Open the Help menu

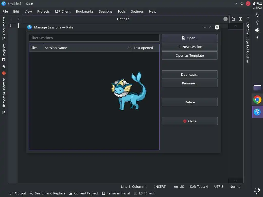153,11
